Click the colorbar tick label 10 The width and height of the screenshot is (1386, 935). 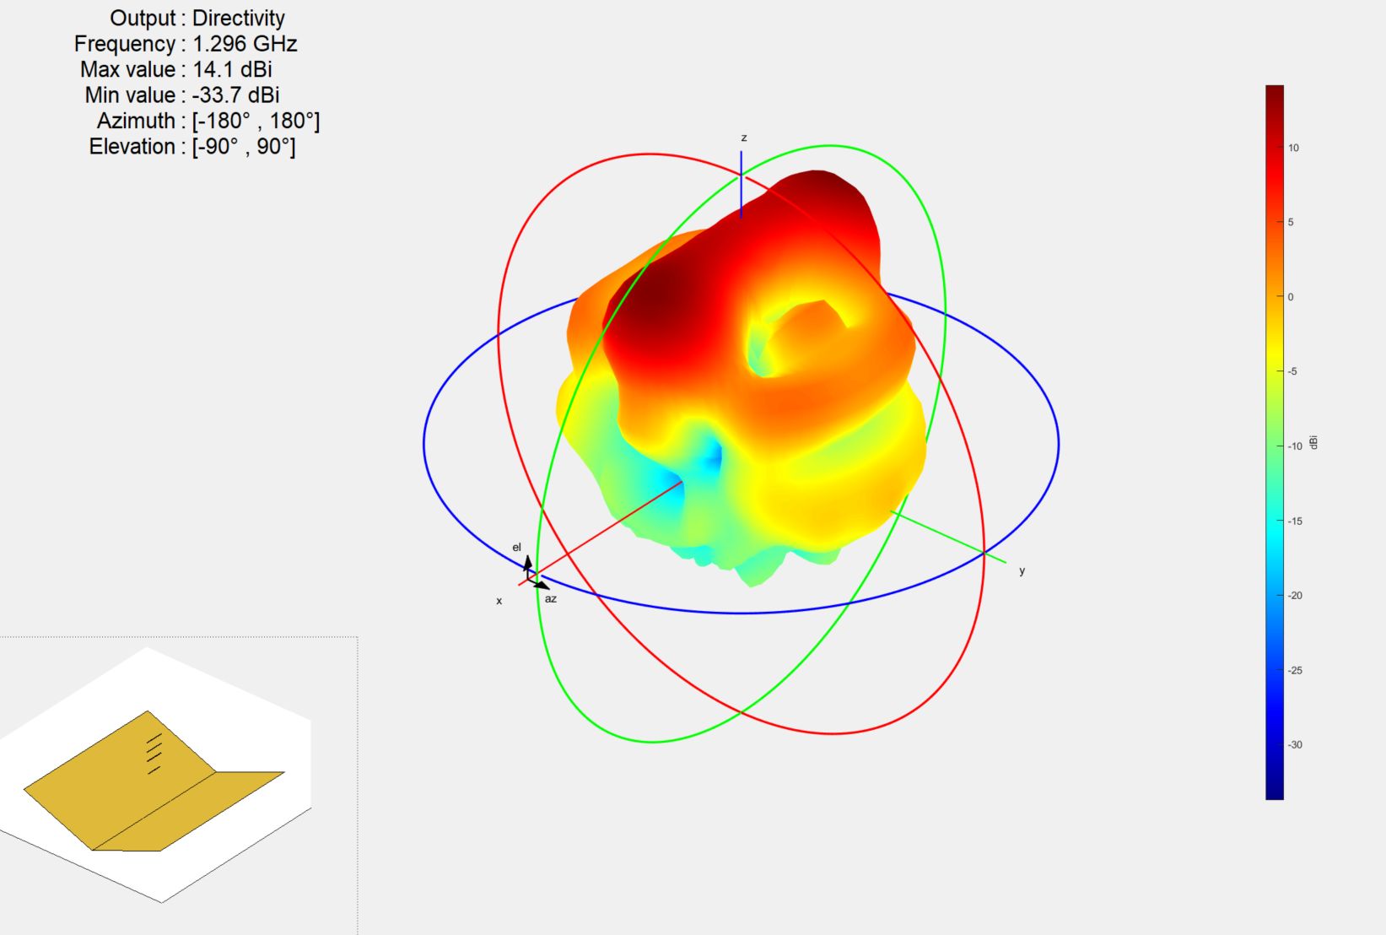point(1293,148)
